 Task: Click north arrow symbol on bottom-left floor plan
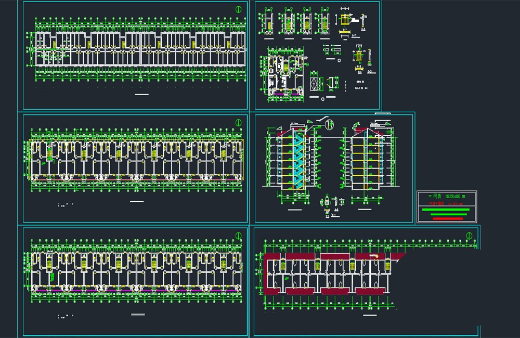point(238,236)
